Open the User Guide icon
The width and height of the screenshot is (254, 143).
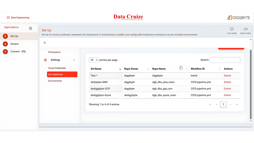coord(232,29)
